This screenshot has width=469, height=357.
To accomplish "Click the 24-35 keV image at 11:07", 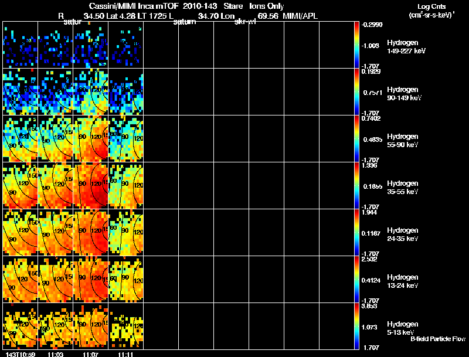I will coord(91,233).
